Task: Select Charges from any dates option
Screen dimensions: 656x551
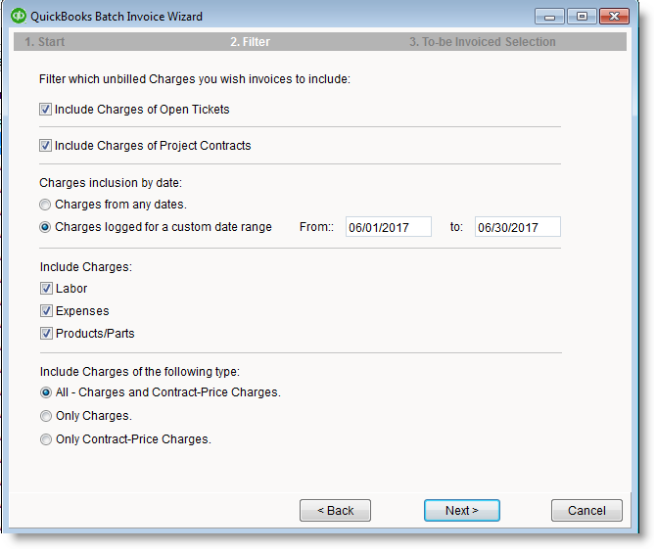Action: click(x=46, y=205)
